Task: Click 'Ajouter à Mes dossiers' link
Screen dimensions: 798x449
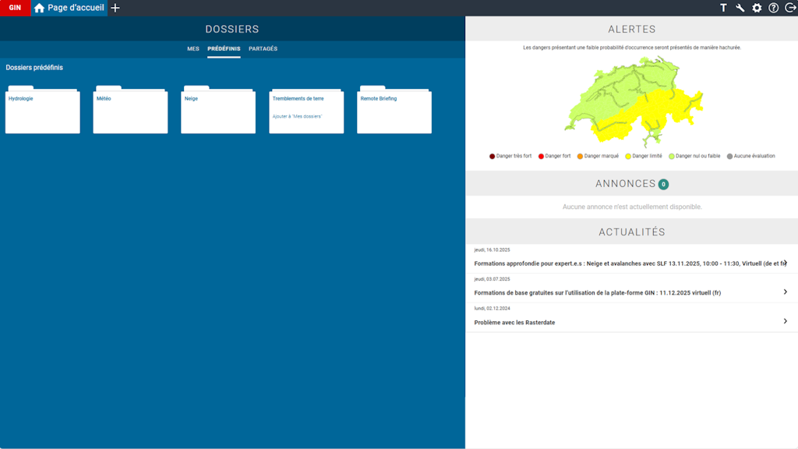Action: tap(297, 117)
